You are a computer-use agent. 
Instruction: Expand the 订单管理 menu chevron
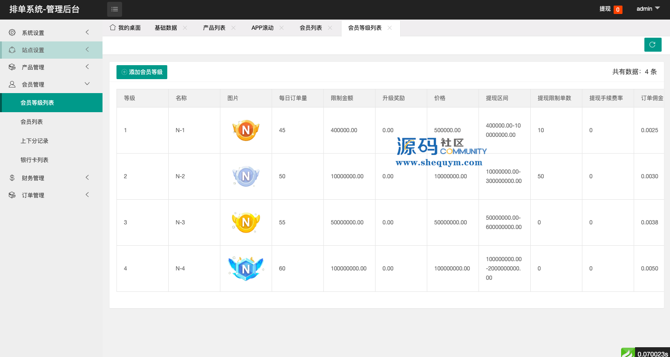(87, 195)
